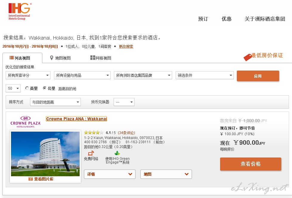The height and width of the screenshot is (198, 292).
Task: Switch to the 列表视图 tab
Action: (22, 58)
